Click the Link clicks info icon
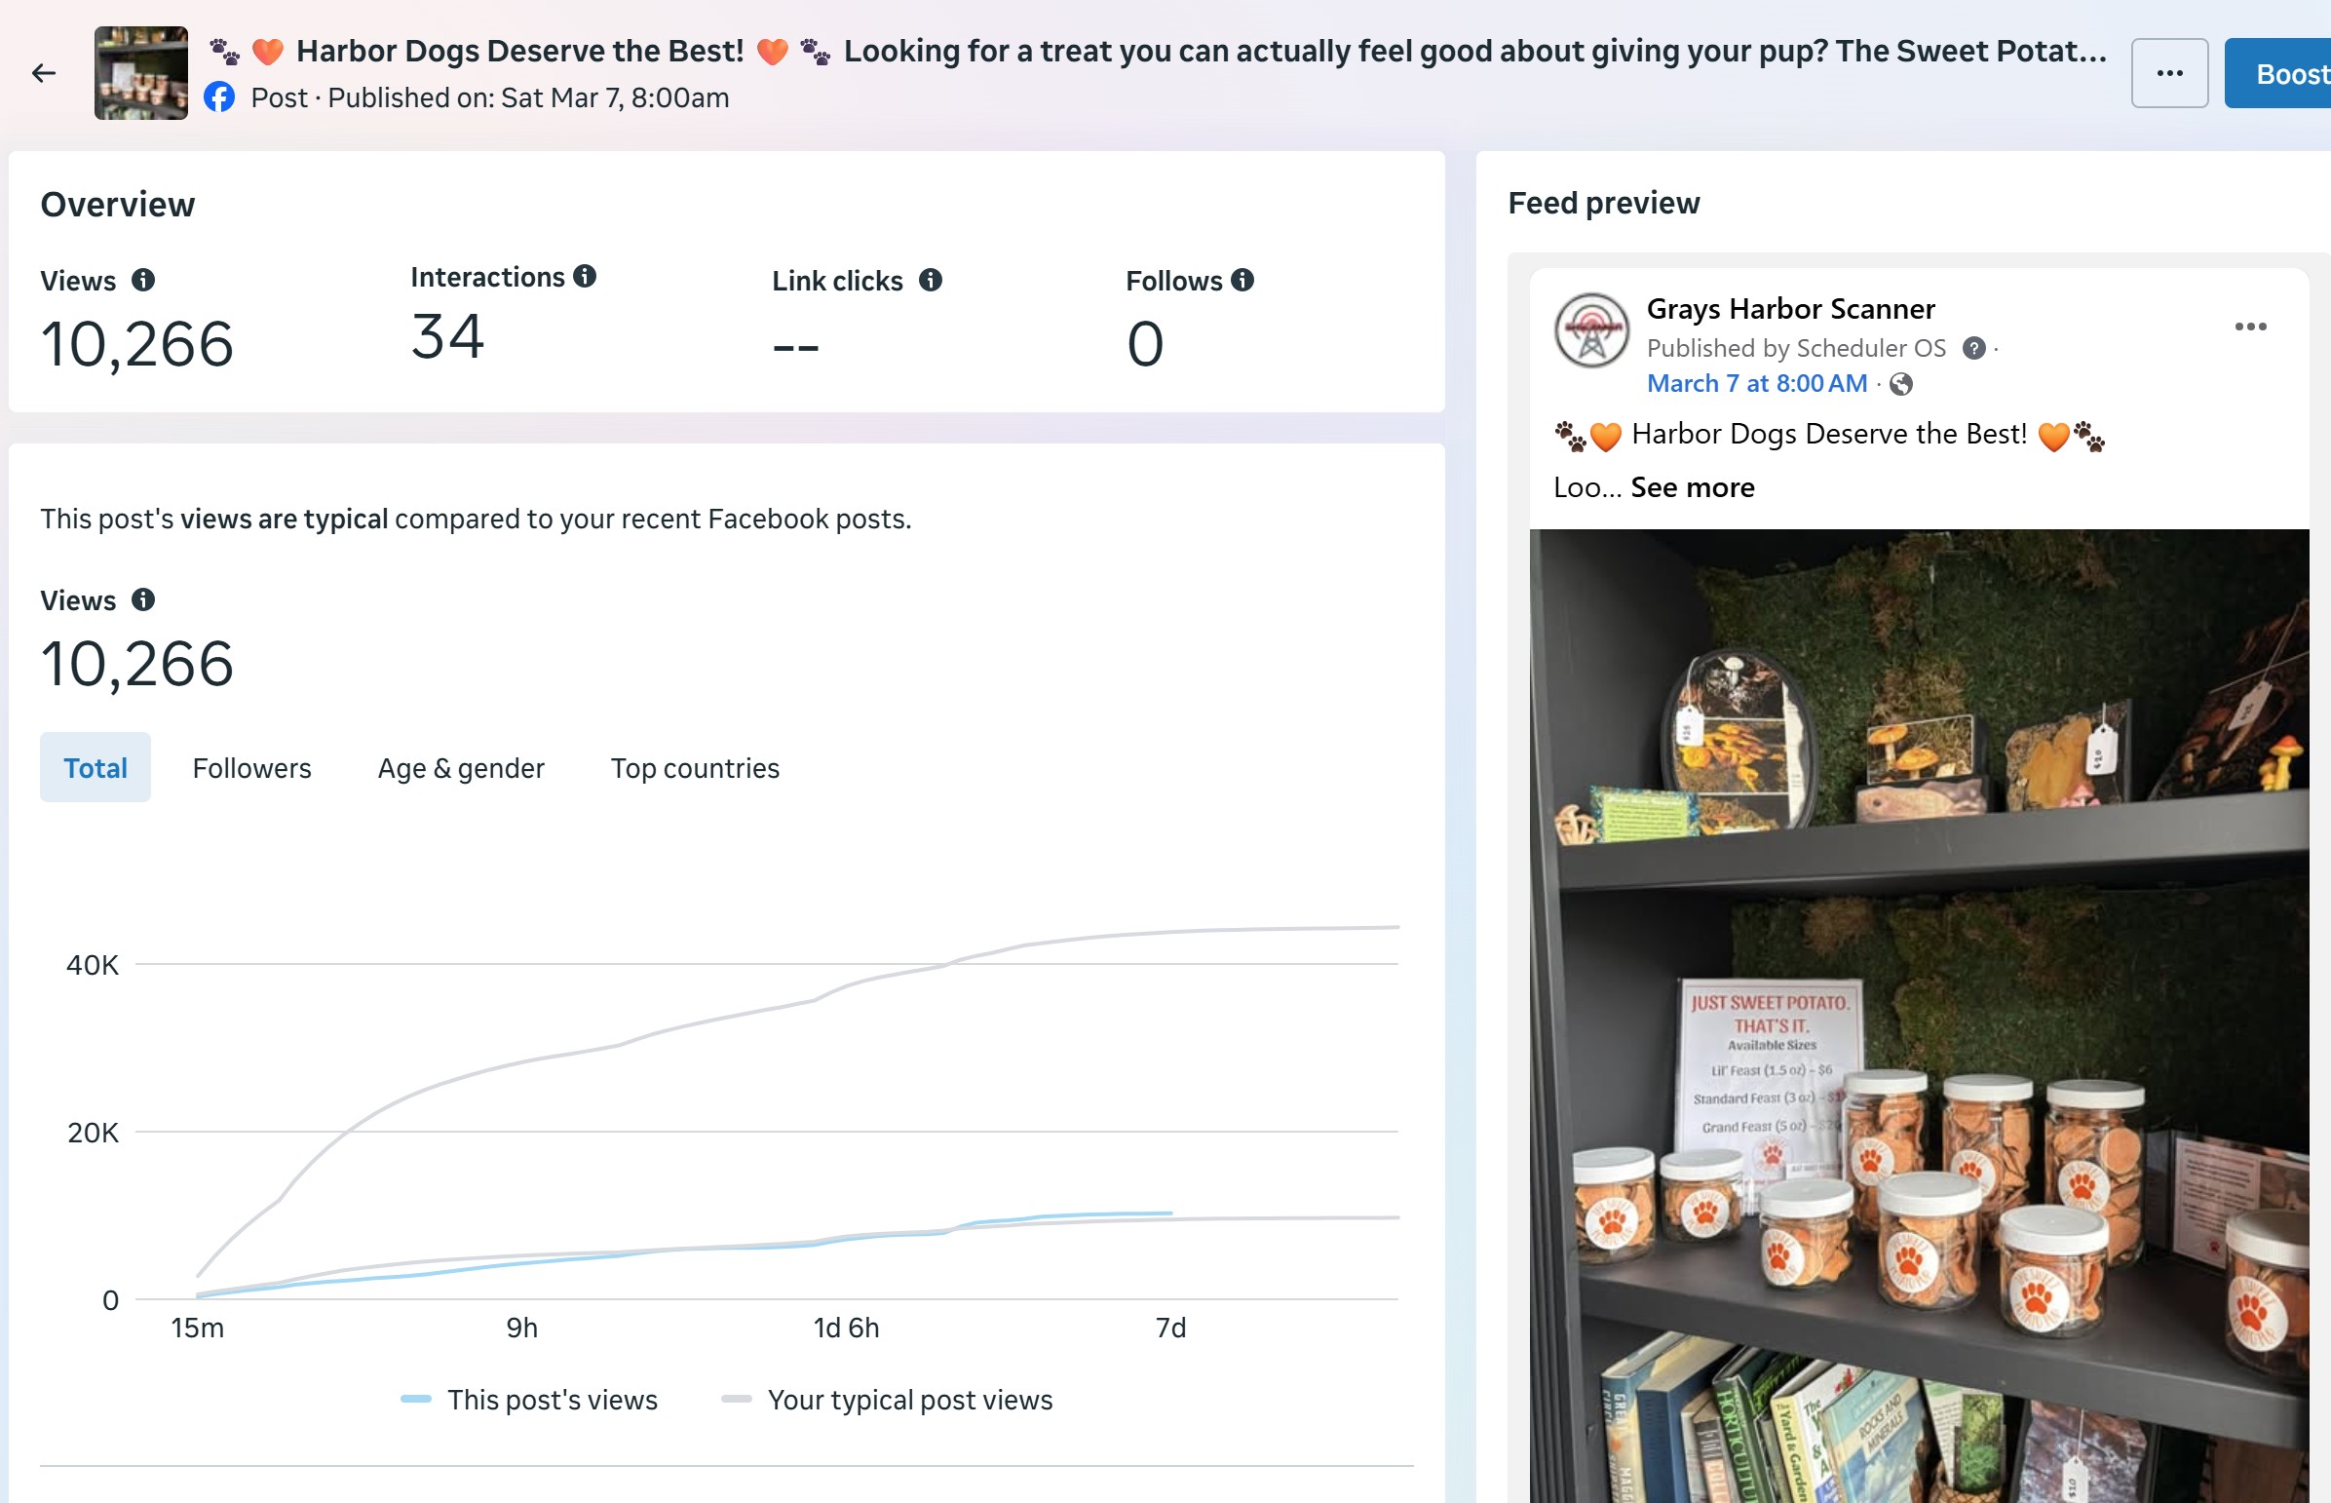 coord(931,281)
